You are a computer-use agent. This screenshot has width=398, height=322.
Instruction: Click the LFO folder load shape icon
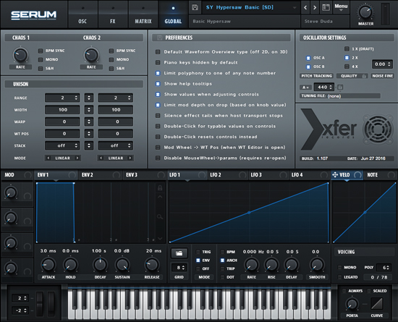[x=179, y=253]
